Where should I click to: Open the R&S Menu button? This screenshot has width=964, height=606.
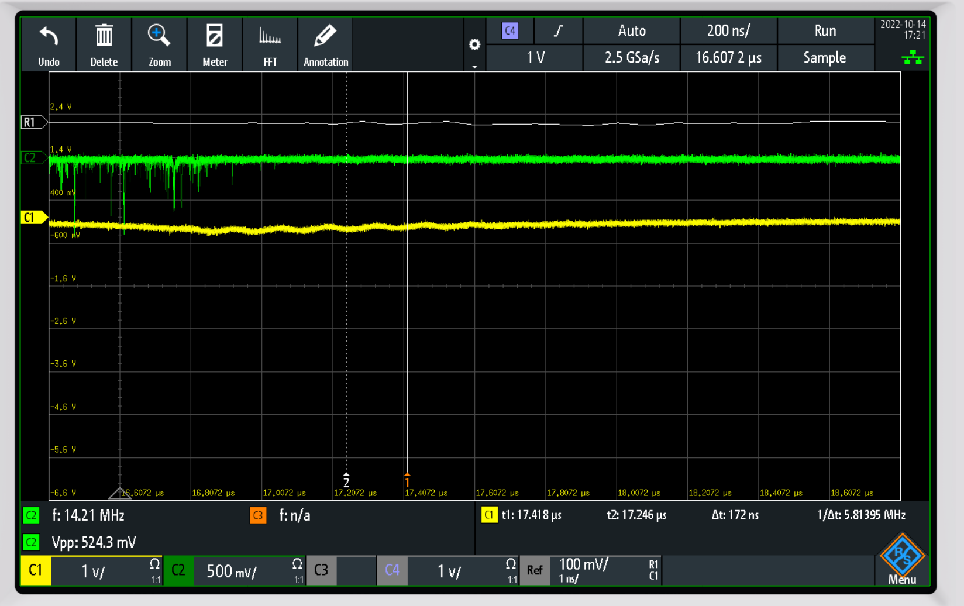coord(901,559)
